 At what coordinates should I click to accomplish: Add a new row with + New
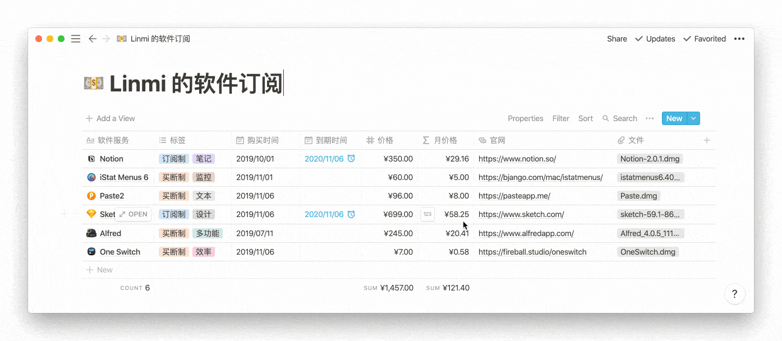coord(99,270)
